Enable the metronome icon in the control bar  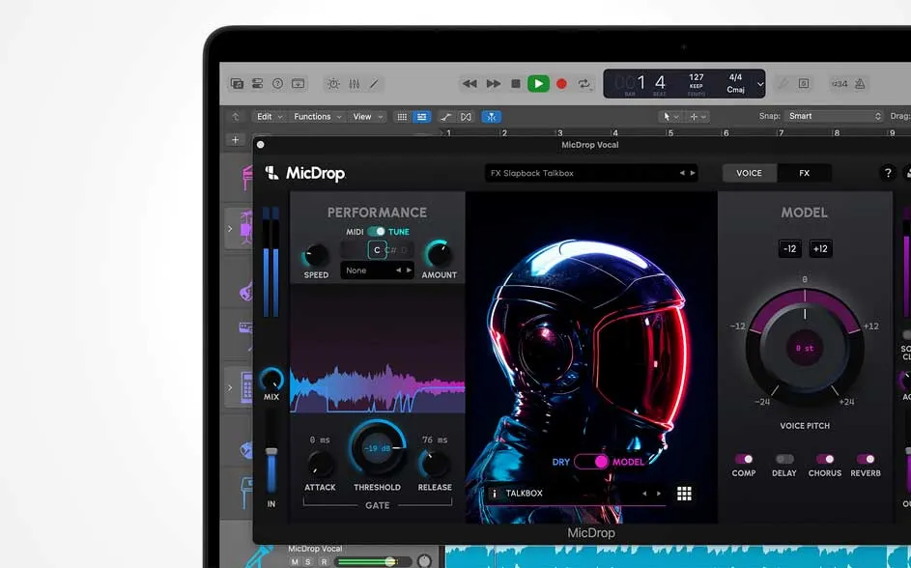(859, 84)
